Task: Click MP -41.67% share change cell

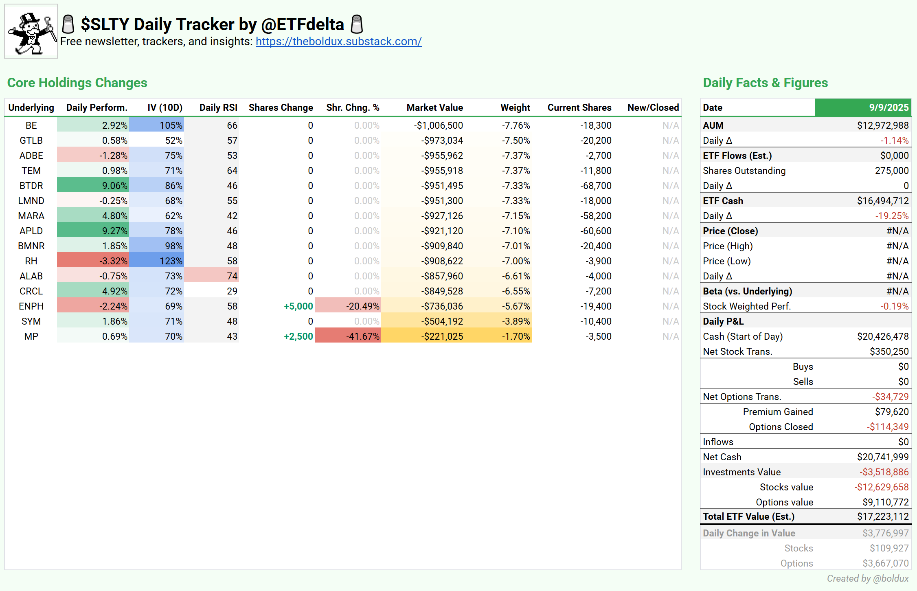Action: [348, 336]
